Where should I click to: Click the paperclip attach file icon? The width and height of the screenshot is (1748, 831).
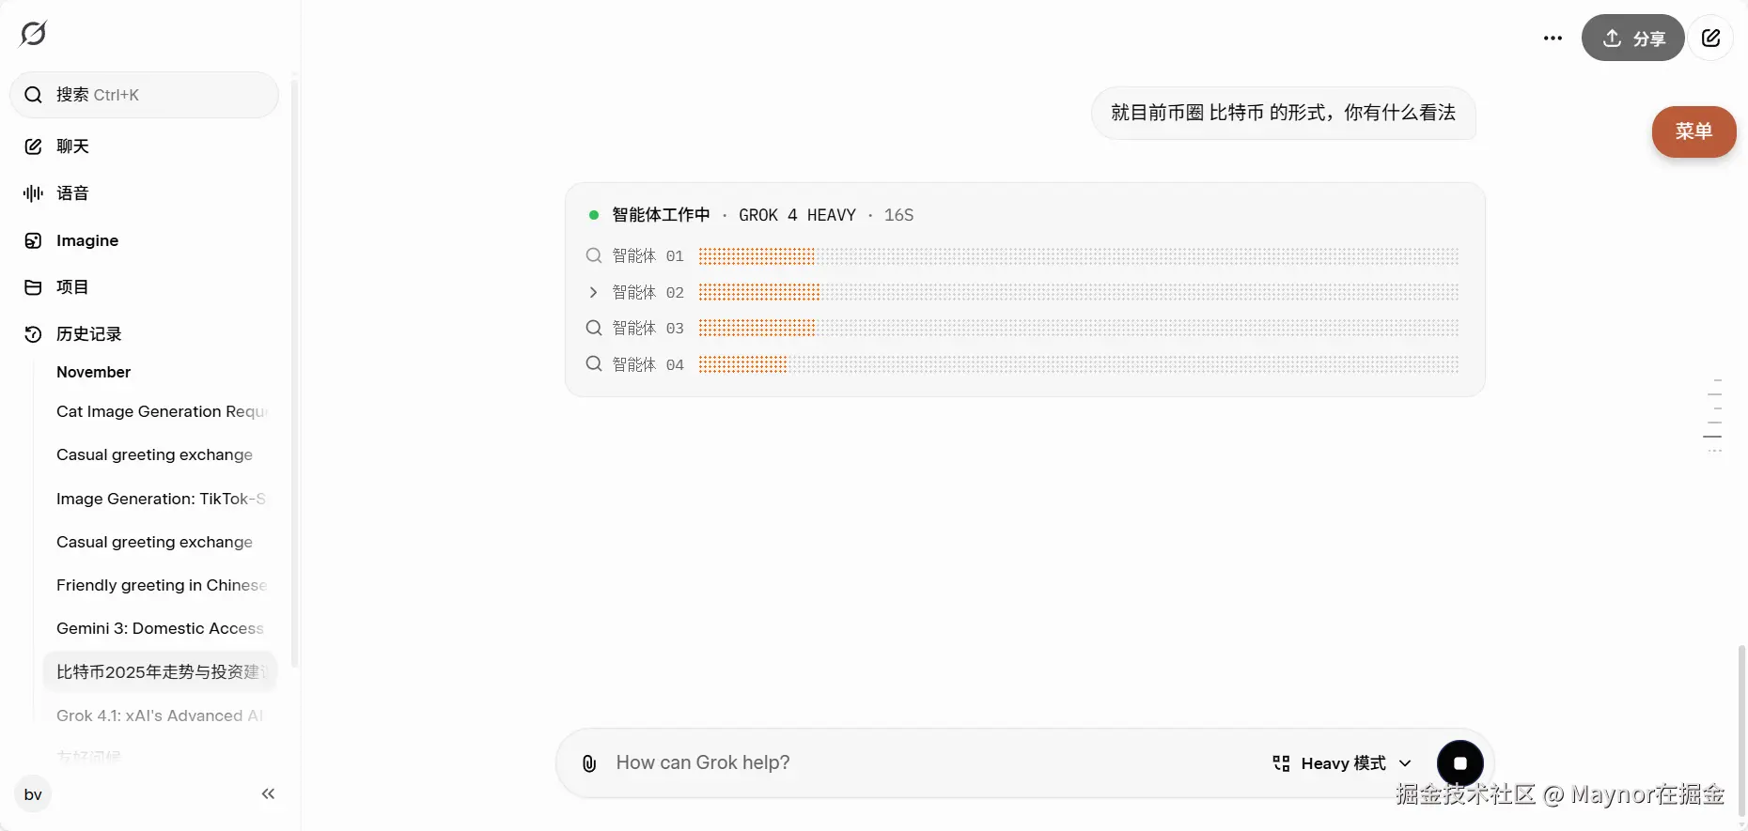[x=589, y=763]
